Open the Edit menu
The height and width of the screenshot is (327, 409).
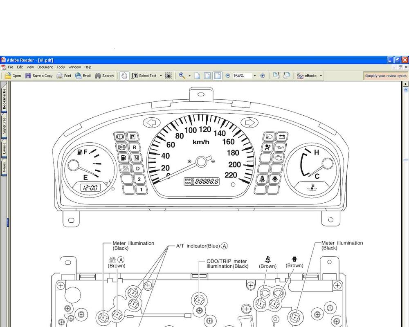point(20,67)
